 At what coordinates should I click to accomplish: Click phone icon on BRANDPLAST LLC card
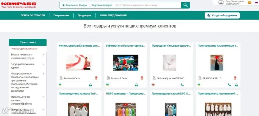pyautogui.click(x=229, y=85)
